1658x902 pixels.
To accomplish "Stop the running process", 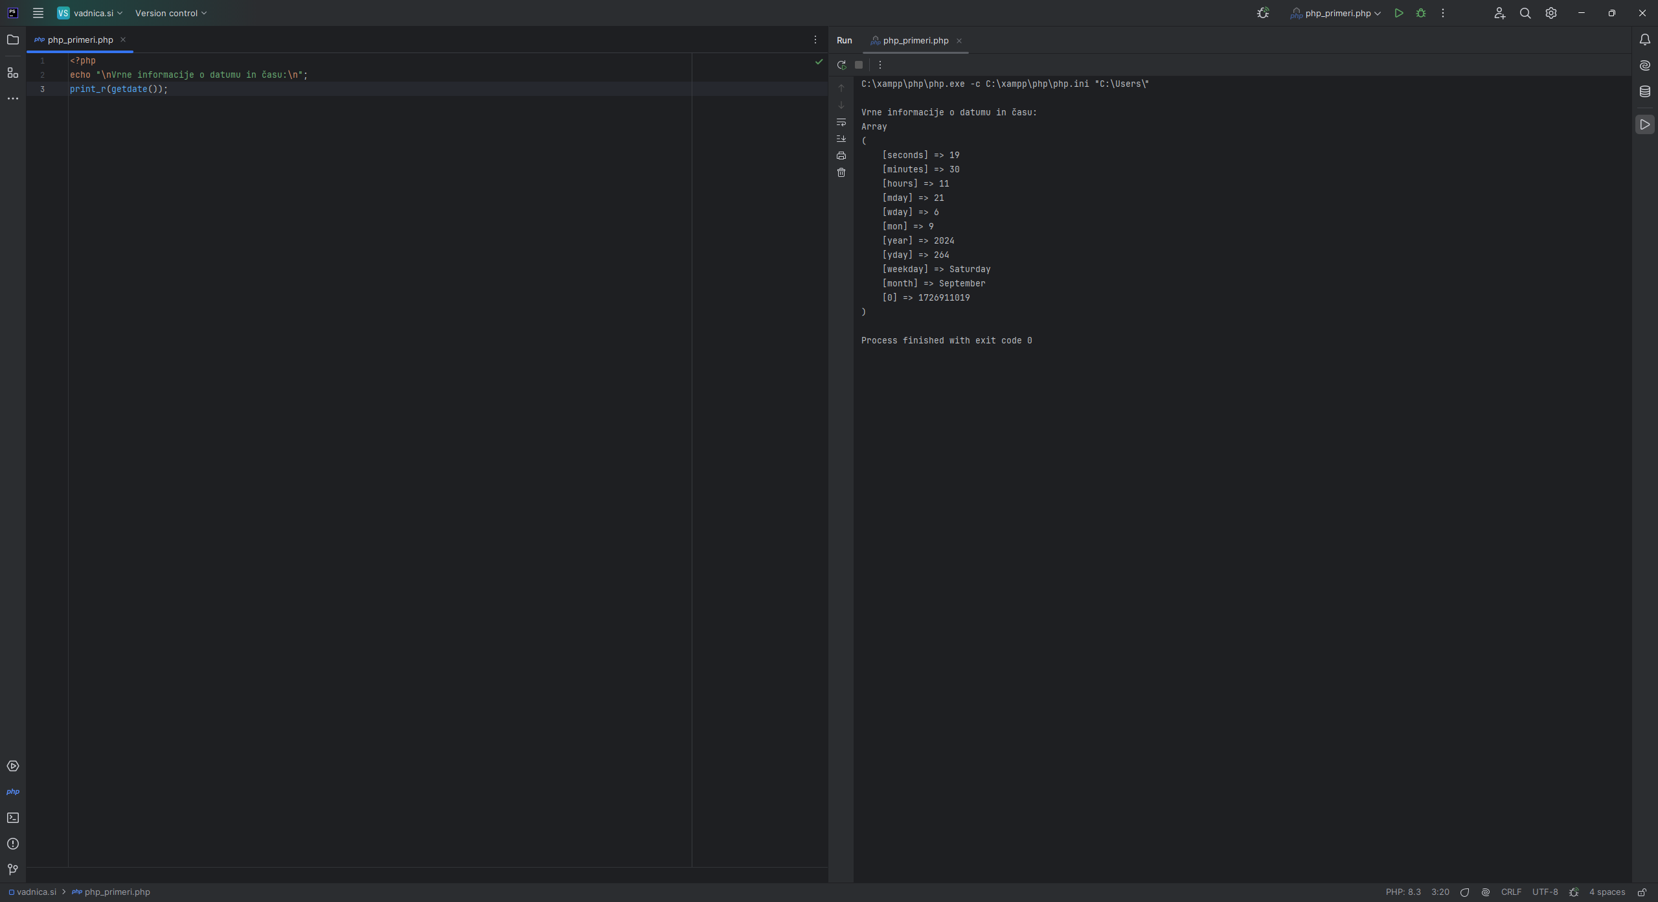I will click(x=859, y=64).
